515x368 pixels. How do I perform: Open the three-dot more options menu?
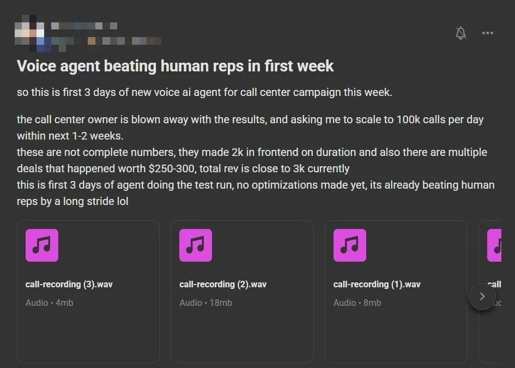tap(487, 33)
